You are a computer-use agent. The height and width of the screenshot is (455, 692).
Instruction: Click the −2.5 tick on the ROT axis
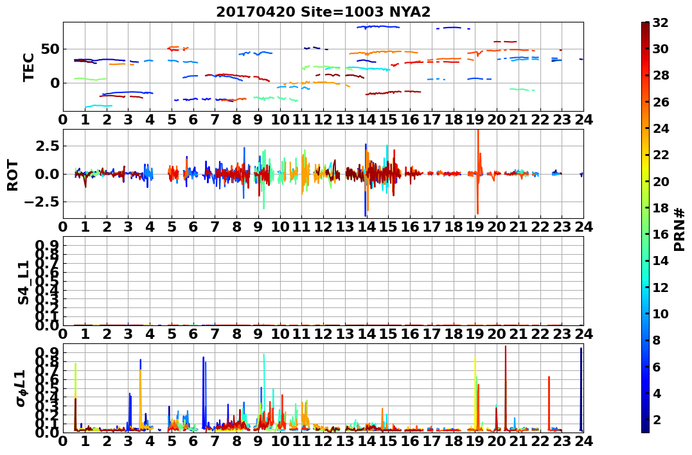pyautogui.click(x=43, y=202)
